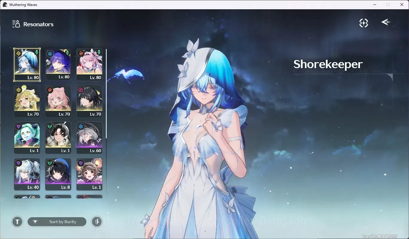Select the black-haired Havoc resonator at Lv. 70

[x=89, y=102]
